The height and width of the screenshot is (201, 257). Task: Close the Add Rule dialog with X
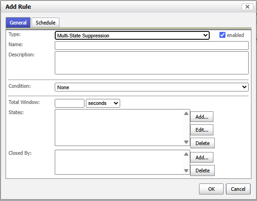click(247, 6)
